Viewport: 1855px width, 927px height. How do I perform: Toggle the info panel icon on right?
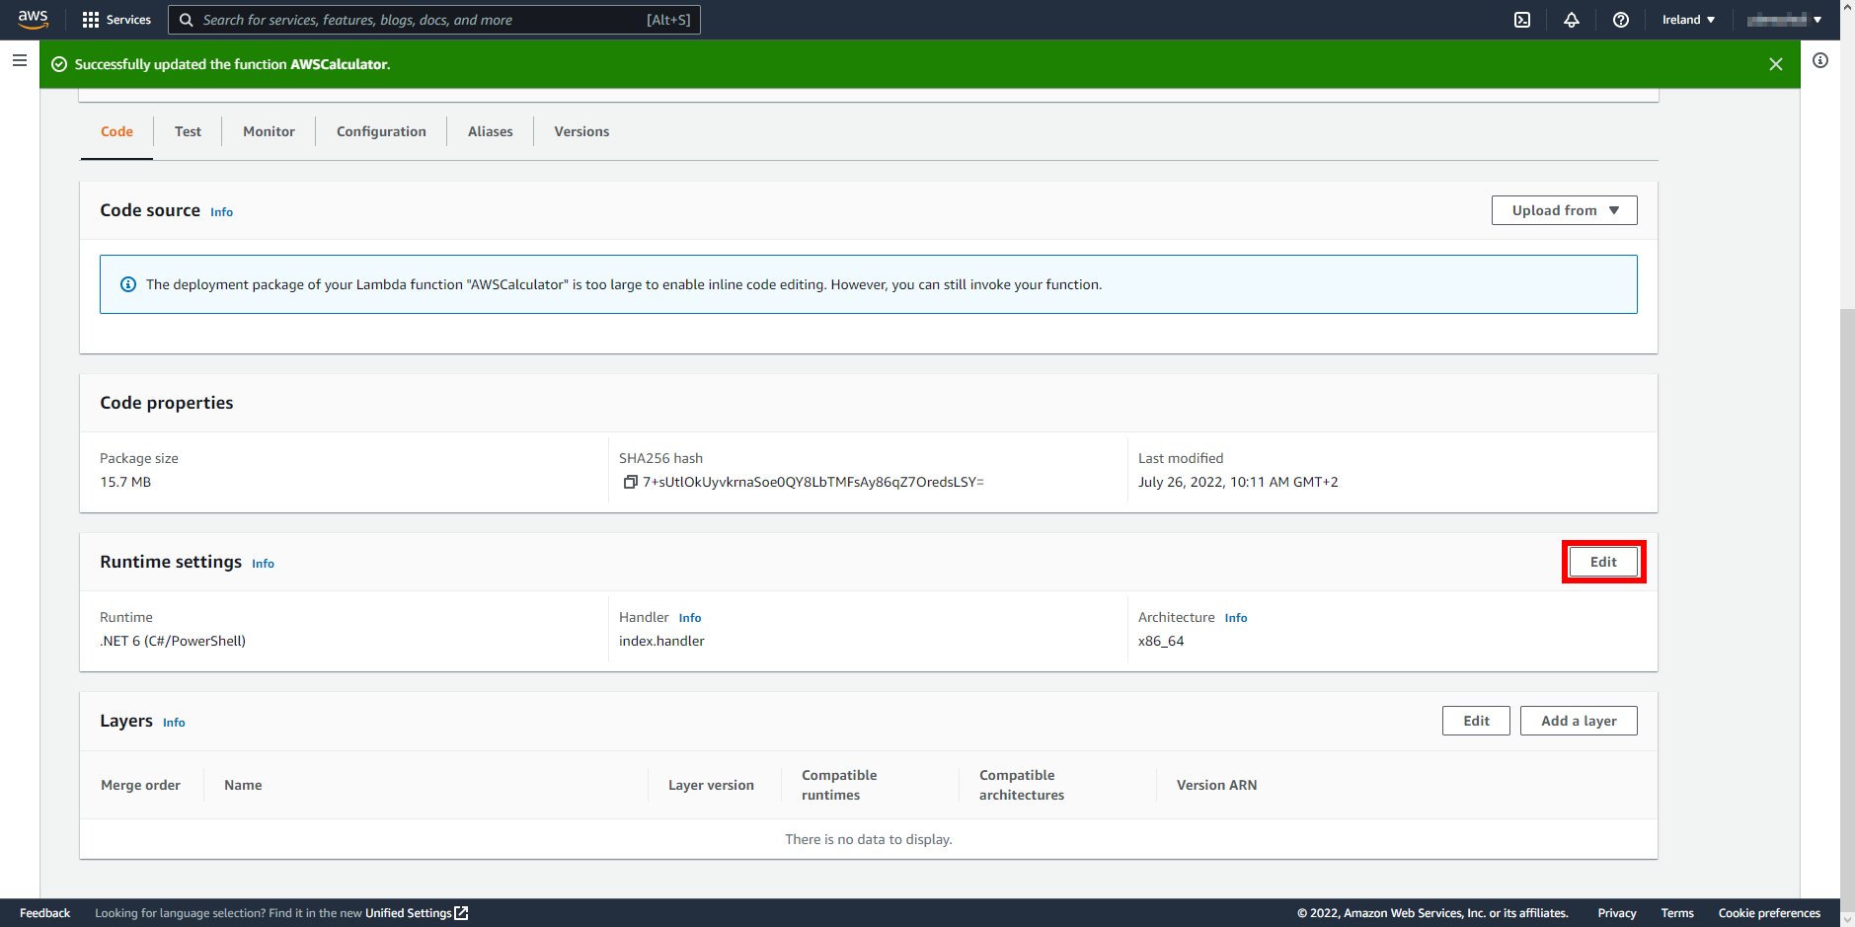click(x=1820, y=60)
